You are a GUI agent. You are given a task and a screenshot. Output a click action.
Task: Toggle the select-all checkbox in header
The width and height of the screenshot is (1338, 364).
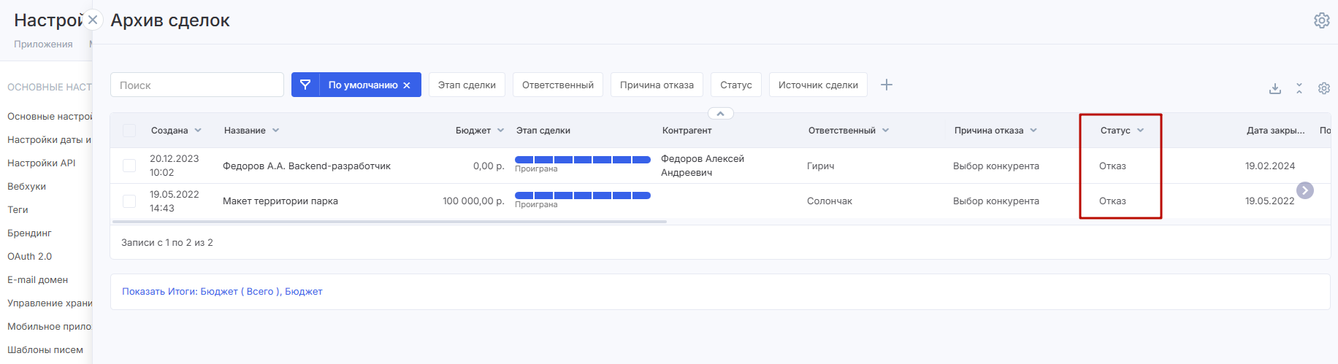[x=129, y=131]
